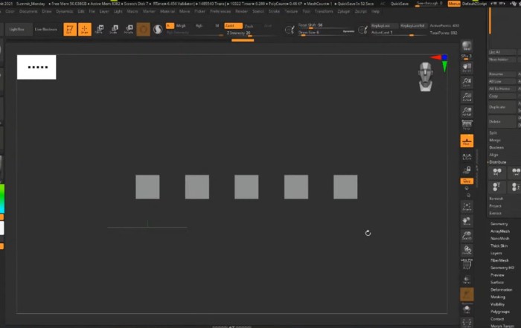Click the middle gray square on canvas
The width and height of the screenshot is (521, 328).
click(246, 187)
